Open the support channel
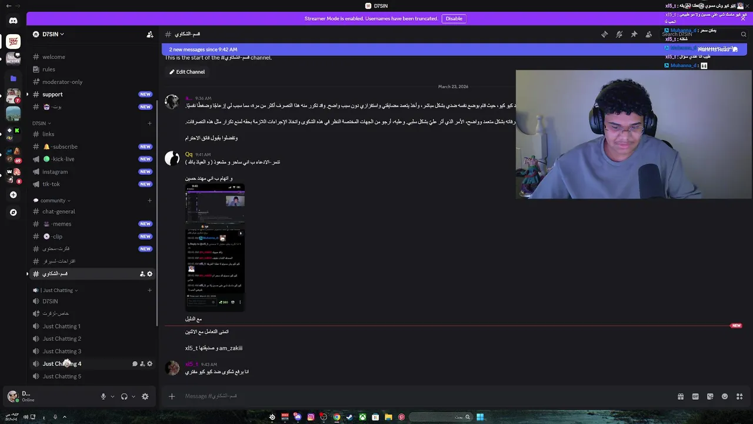Viewport: 753px width, 424px height. click(93, 94)
